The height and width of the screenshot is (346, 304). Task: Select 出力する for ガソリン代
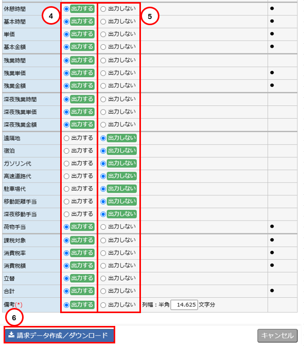tap(66, 163)
